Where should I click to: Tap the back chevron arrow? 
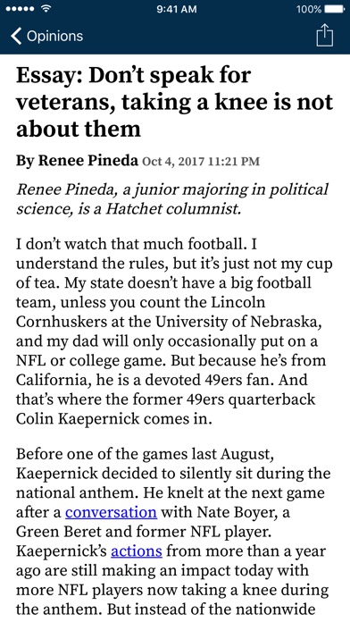pos(16,36)
